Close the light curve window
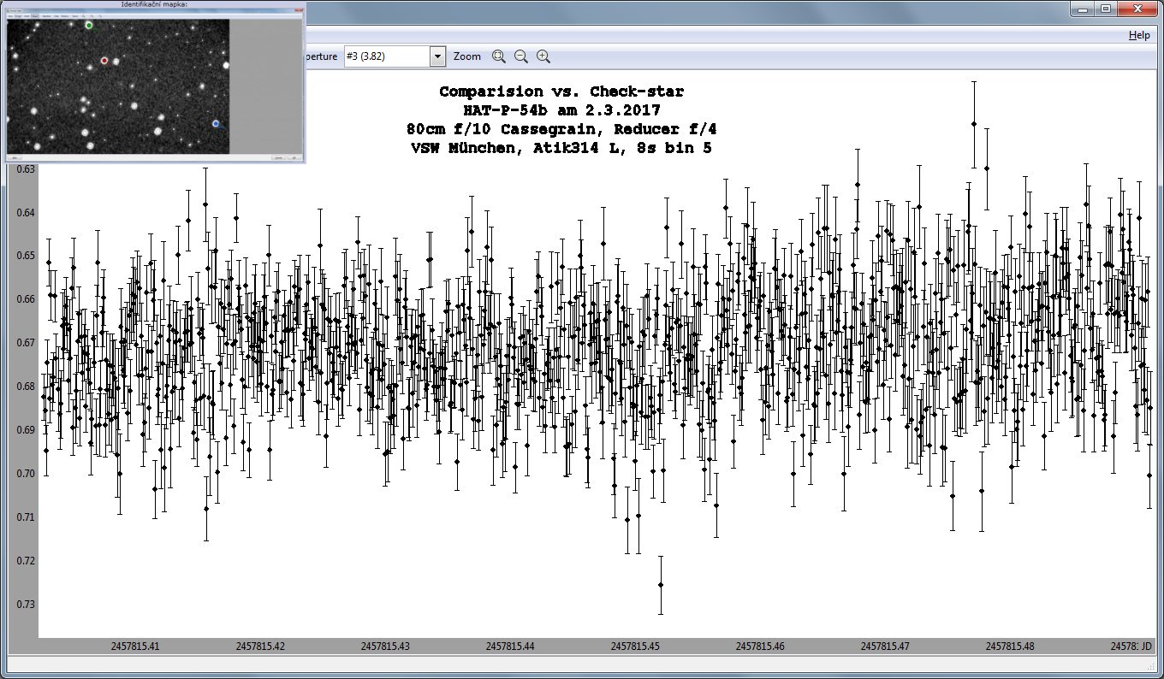This screenshot has height=679, width=1164. point(1138,9)
